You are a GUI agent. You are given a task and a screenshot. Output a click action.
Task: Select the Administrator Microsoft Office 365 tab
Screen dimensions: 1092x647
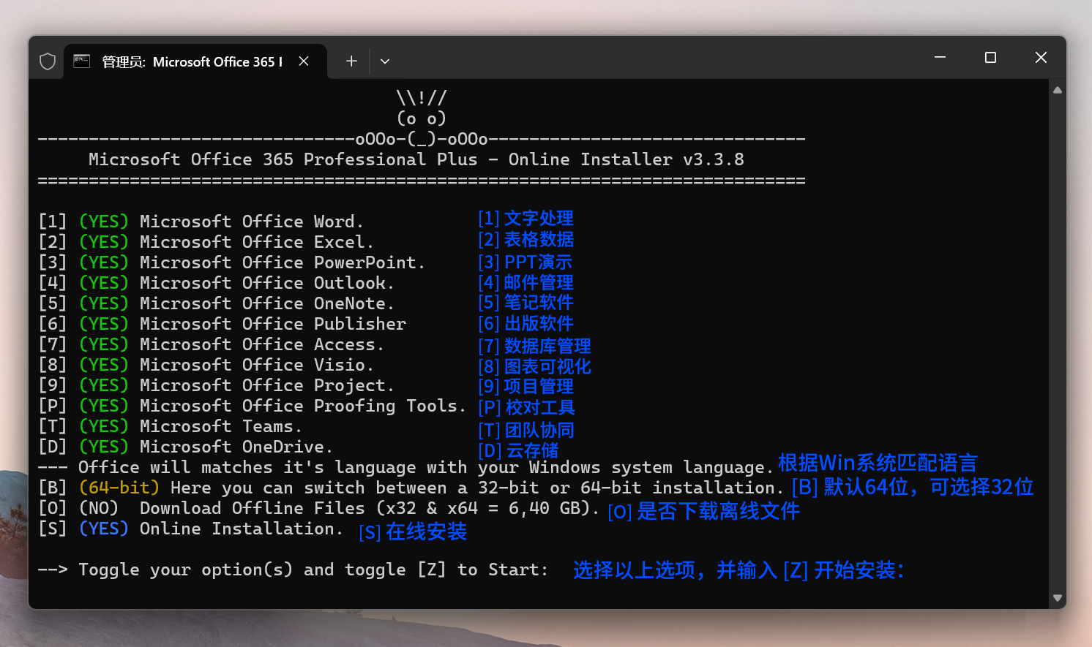tap(192, 62)
